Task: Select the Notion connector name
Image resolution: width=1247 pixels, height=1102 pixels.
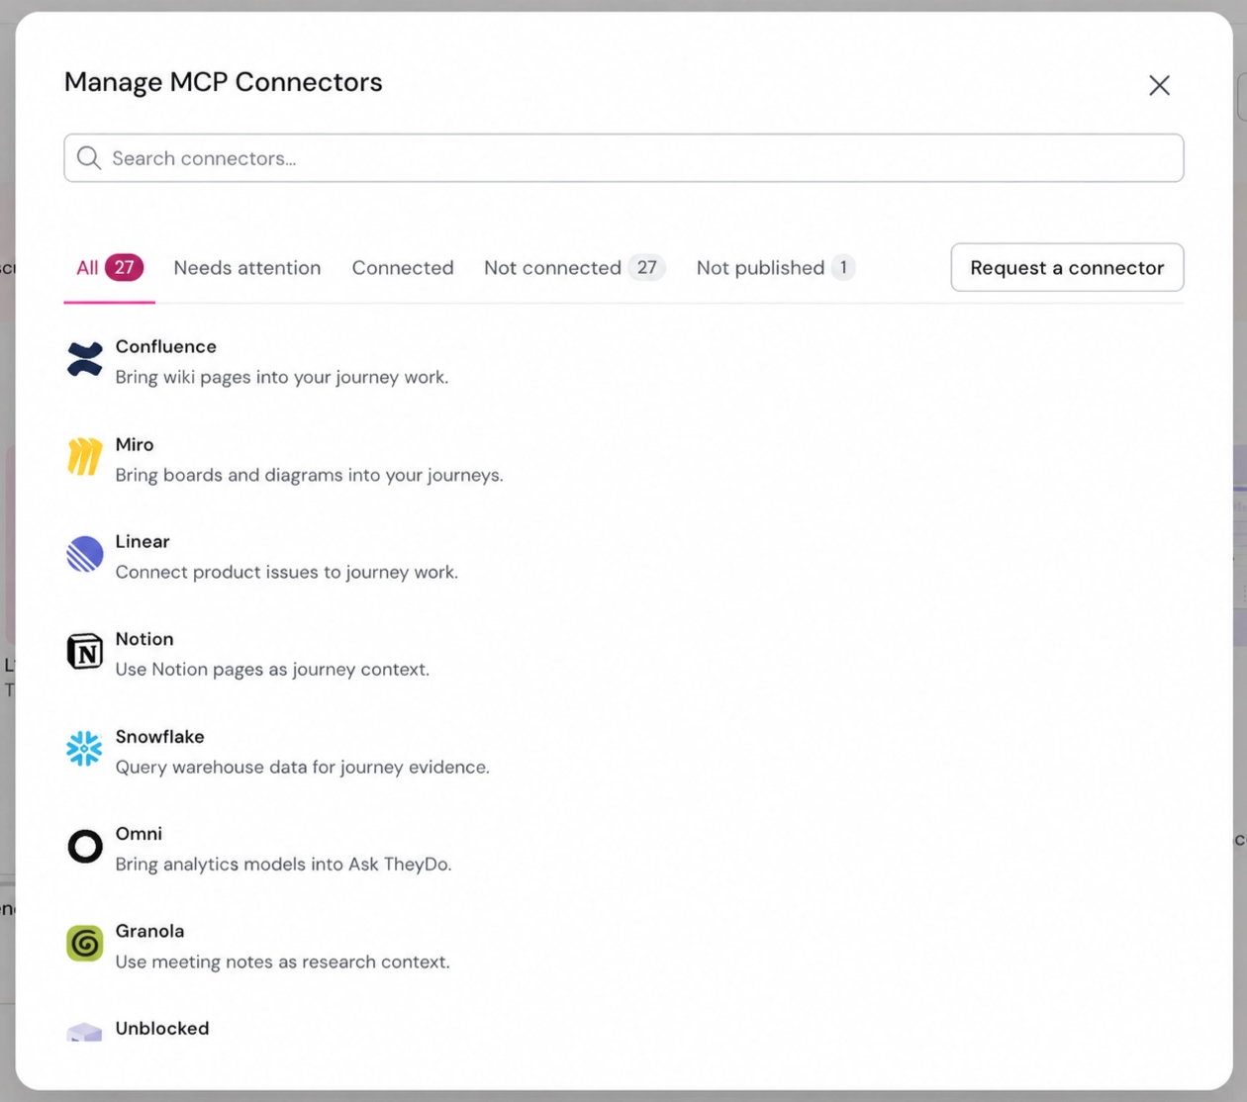Action: click(x=144, y=639)
